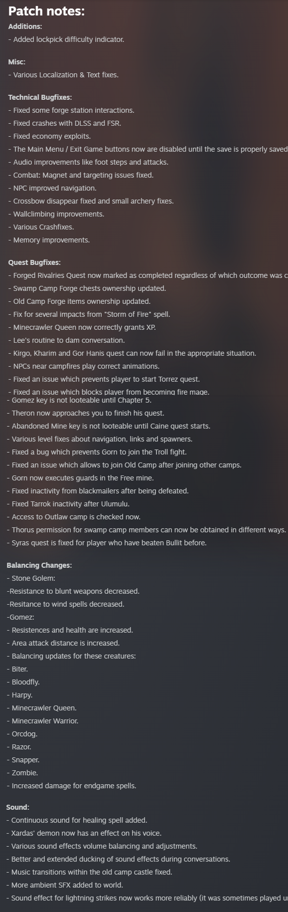Screen dimensions: 288x912
Task: Click the "Fixed crashes with DLSS and FSR" line
Action: (x=65, y=123)
